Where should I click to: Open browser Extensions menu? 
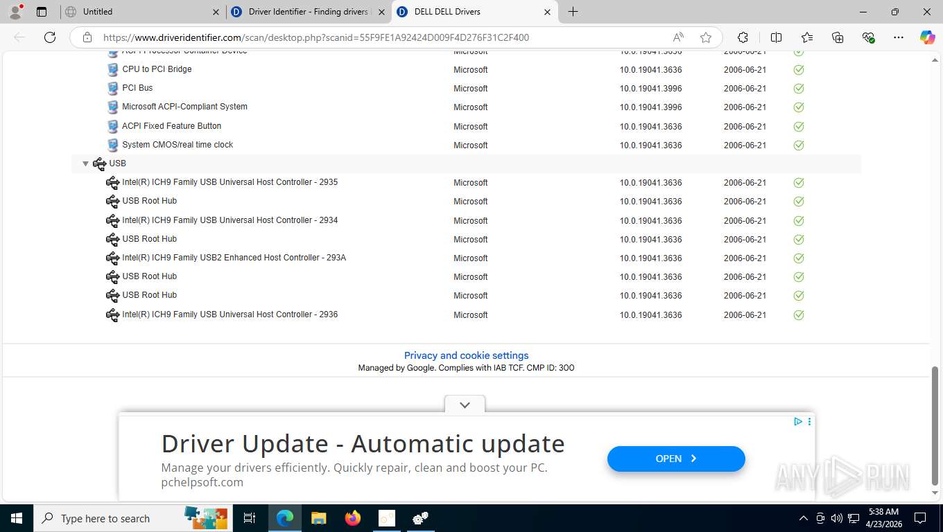point(743,37)
